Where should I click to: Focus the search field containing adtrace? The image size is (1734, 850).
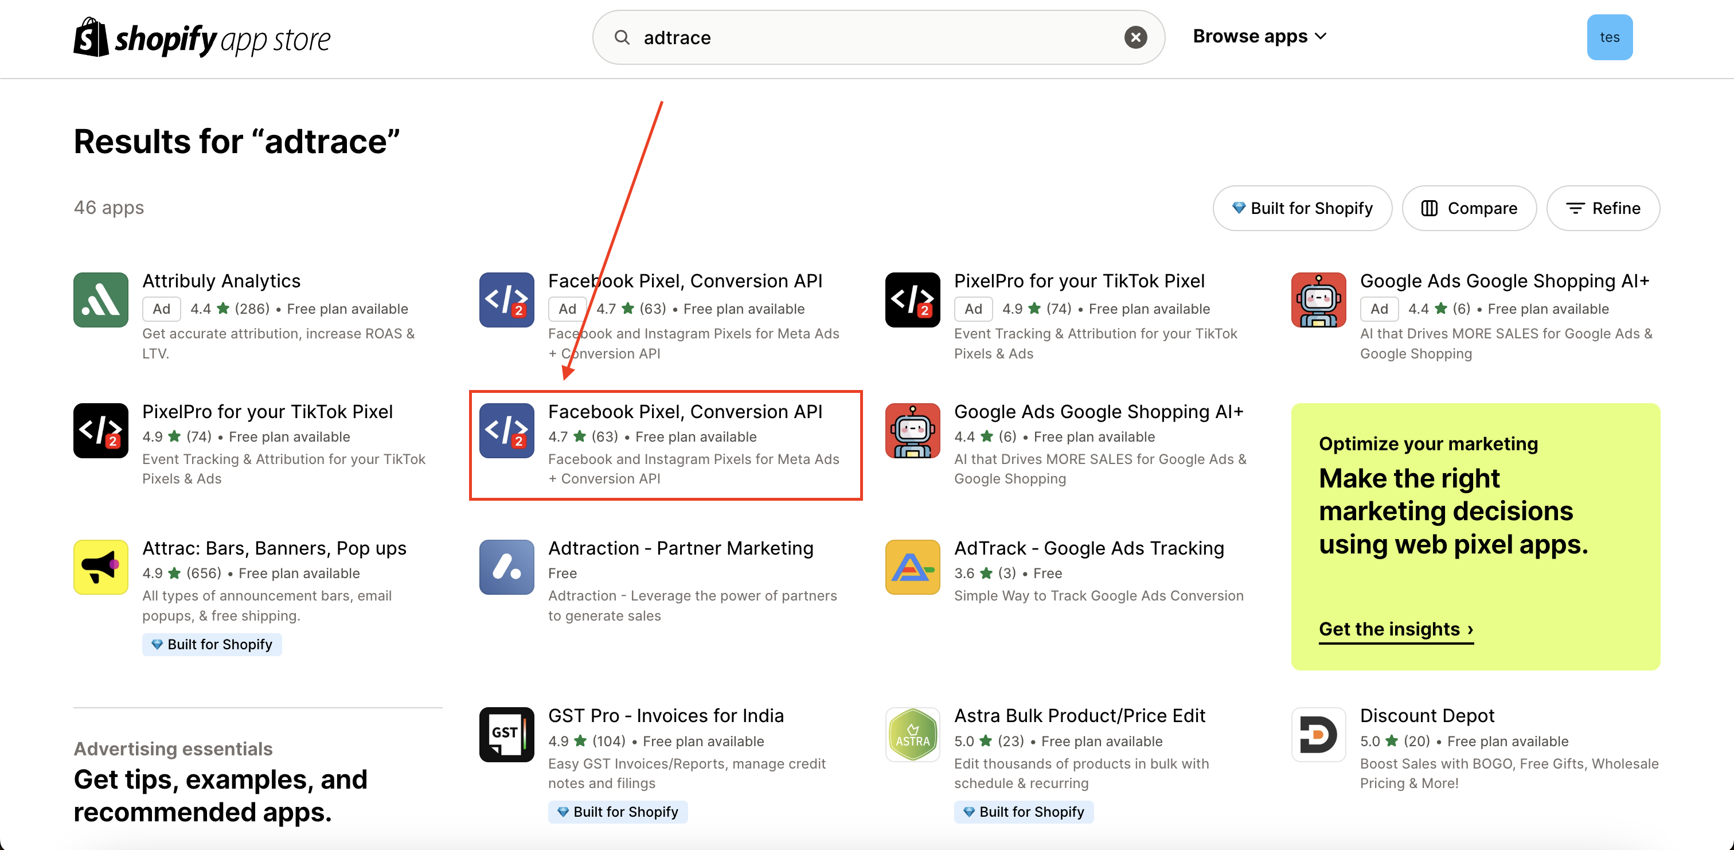click(x=878, y=38)
